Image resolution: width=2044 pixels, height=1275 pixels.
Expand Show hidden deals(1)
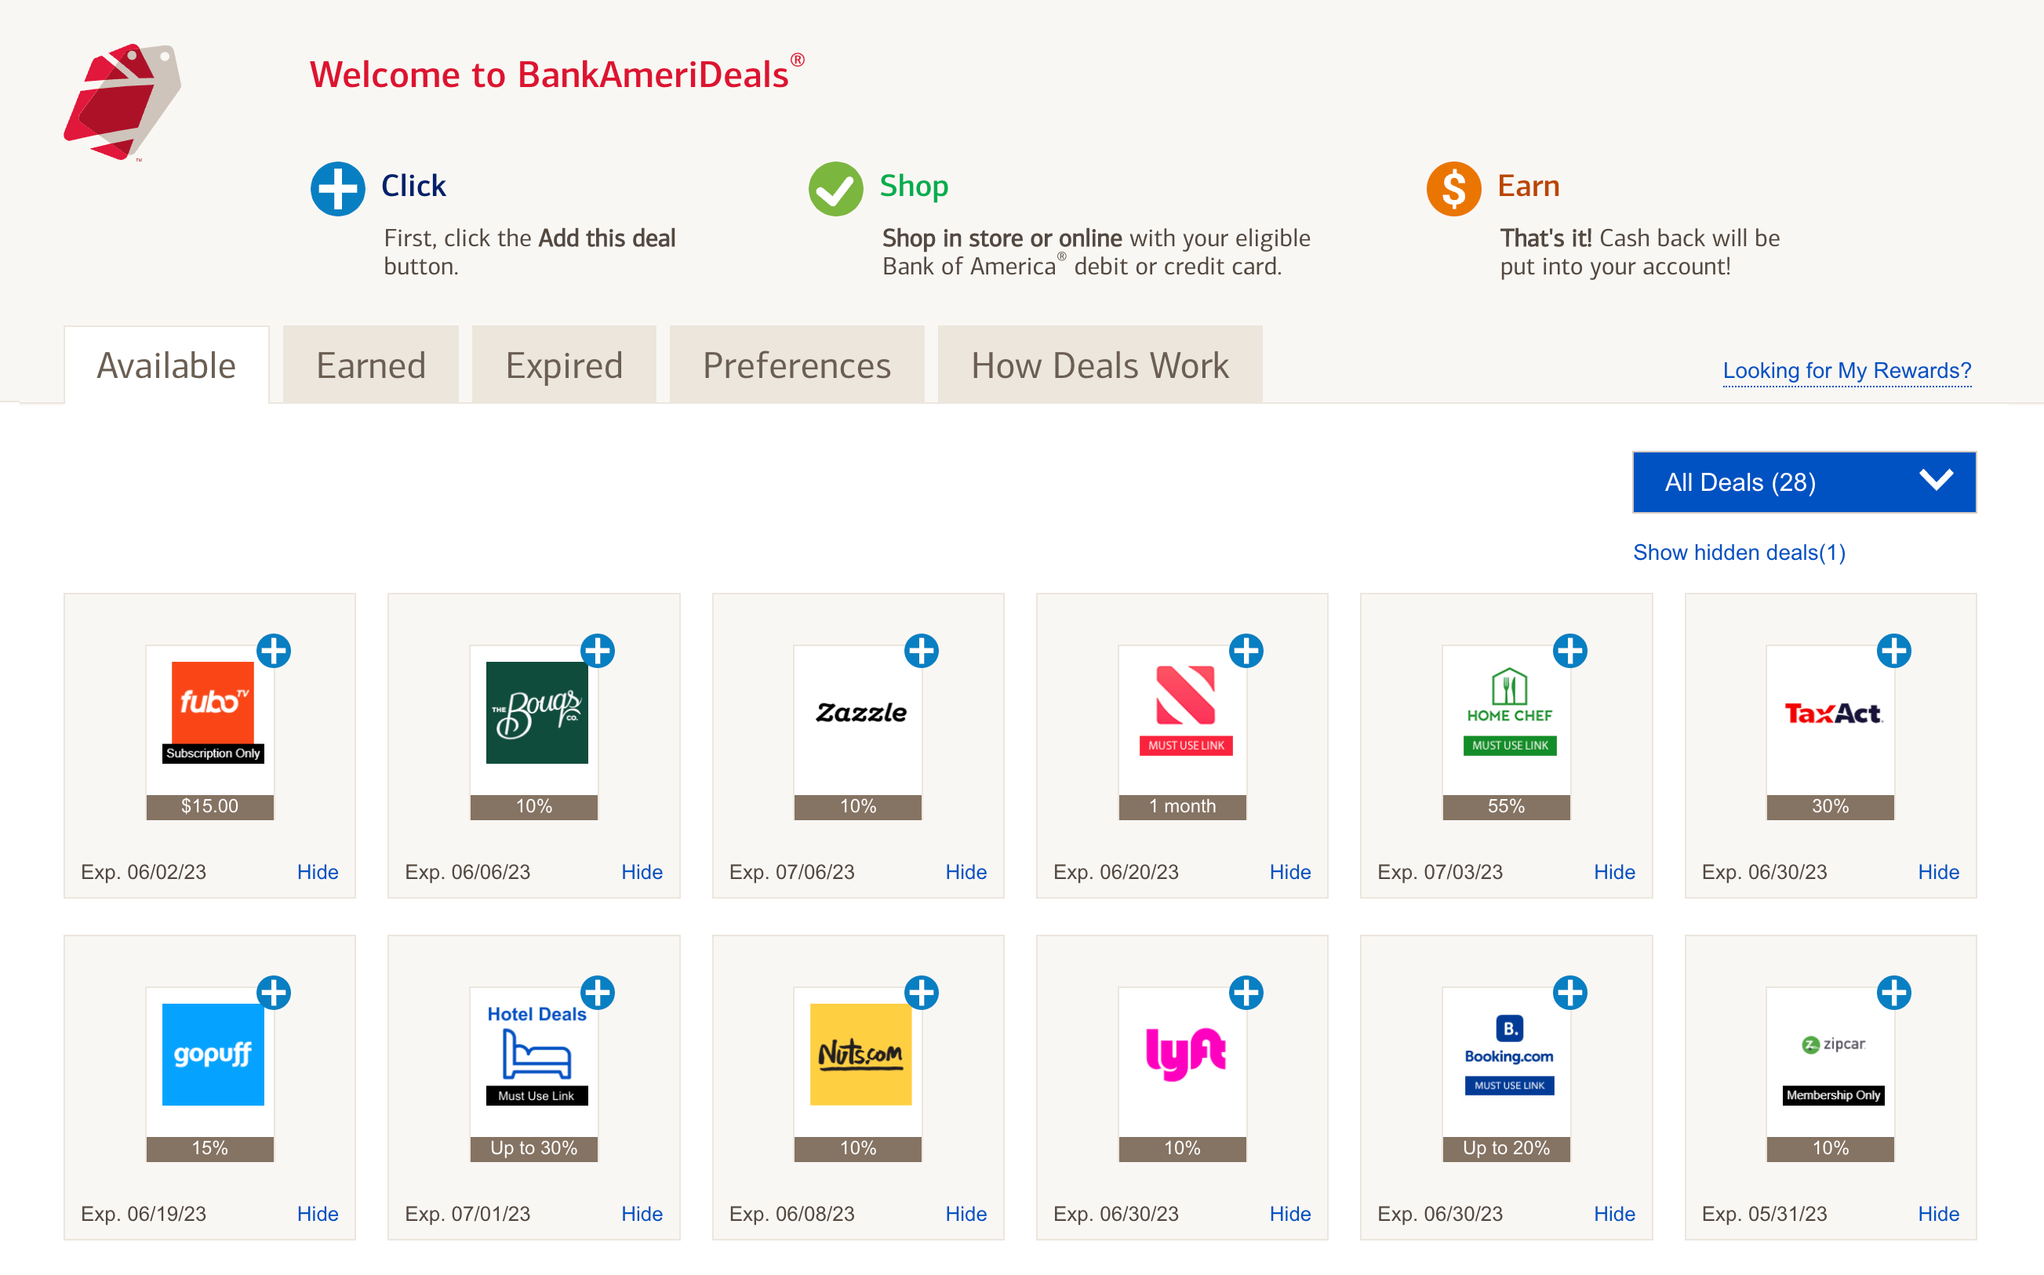point(1739,552)
